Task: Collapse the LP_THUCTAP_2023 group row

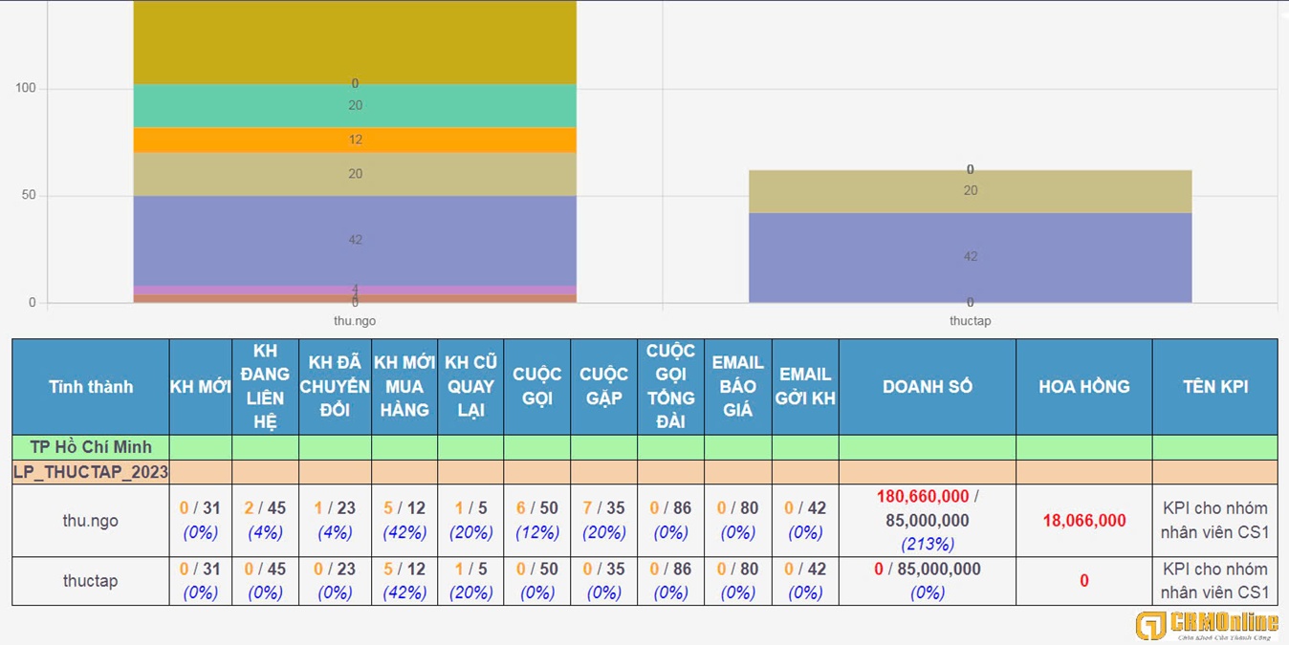Action: (91, 472)
